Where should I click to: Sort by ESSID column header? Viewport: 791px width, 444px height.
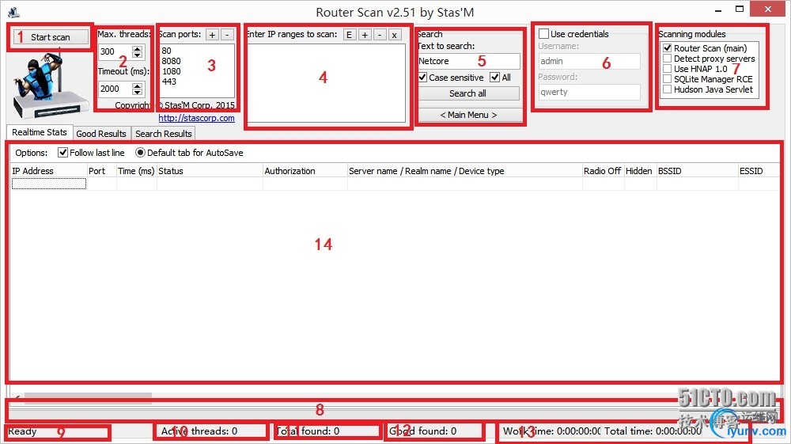tap(759, 171)
